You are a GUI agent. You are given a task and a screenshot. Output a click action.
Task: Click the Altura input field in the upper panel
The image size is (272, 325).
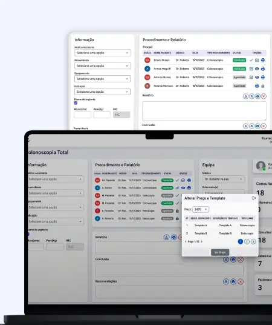82,115
